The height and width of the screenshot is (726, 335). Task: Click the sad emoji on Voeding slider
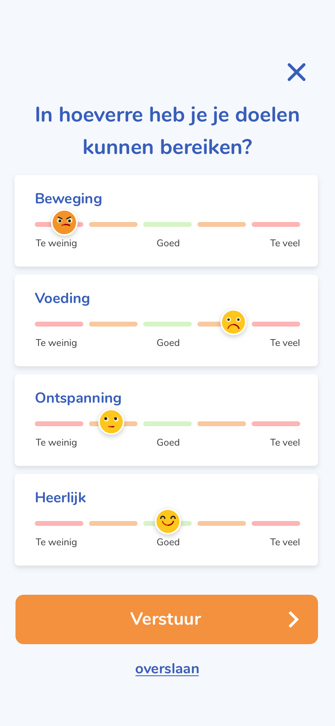pyautogui.click(x=233, y=322)
